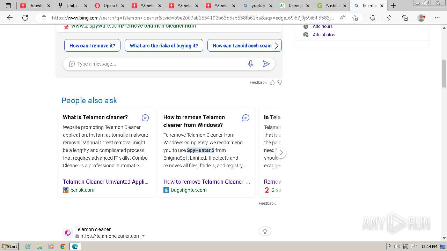
Task: Click the clock icon beside Add hours
Action: click(306, 26)
